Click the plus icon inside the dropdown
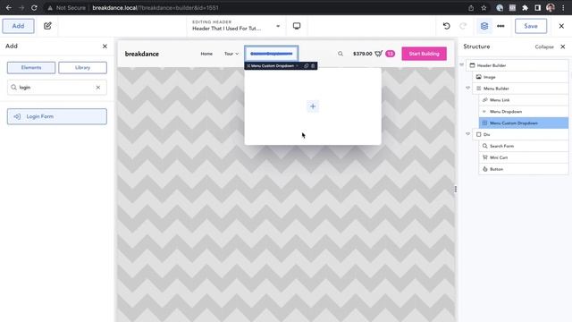Screen dimensions: 572x322 (313, 106)
